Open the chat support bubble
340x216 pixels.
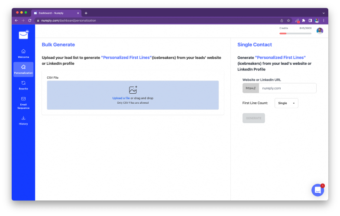pos(317,190)
